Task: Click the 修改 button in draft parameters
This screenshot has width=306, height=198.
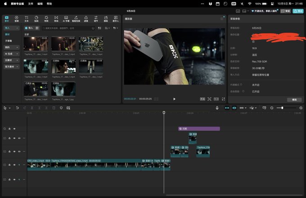Action: point(294,100)
